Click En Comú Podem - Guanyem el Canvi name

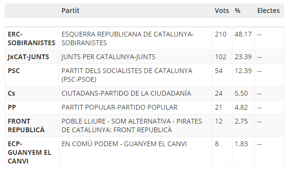124,144
